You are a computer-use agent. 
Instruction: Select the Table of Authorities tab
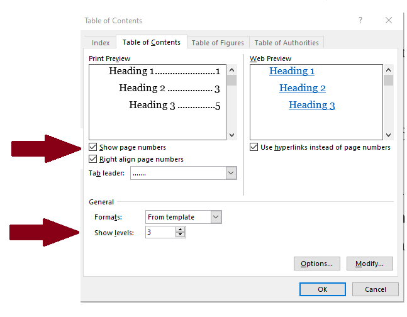(x=286, y=43)
